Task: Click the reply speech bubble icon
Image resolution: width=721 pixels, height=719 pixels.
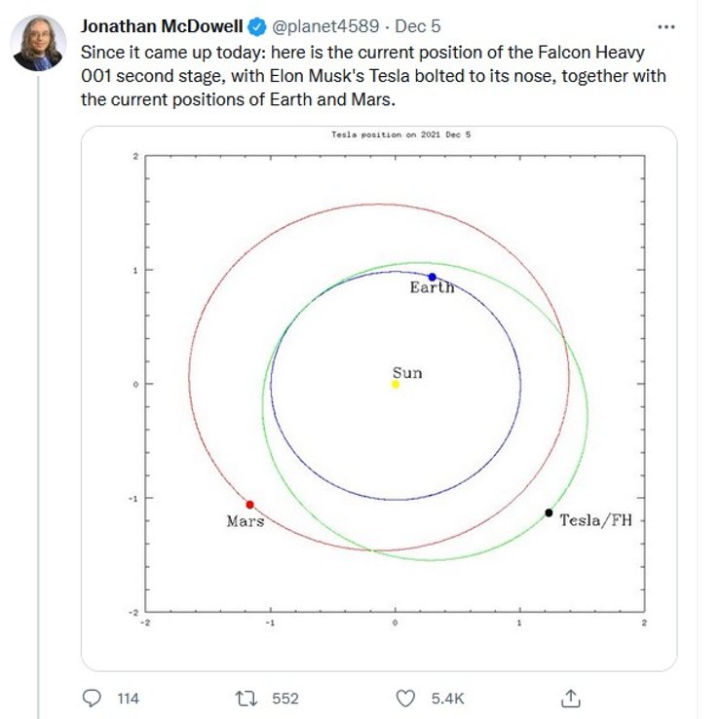Action: click(x=92, y=698)
